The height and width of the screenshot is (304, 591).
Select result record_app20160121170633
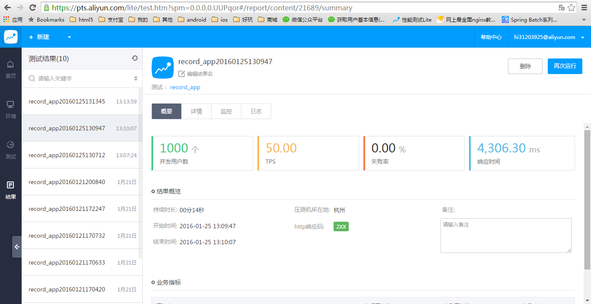(x=82, y=262)
